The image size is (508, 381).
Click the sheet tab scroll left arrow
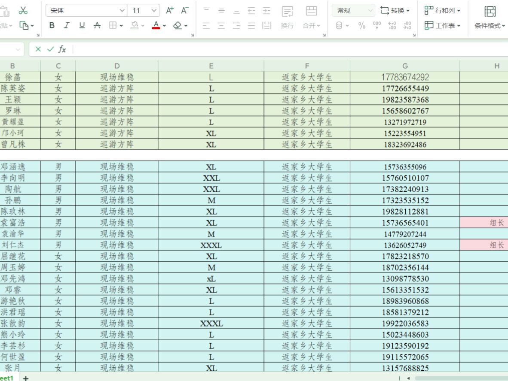coord(409,378)
